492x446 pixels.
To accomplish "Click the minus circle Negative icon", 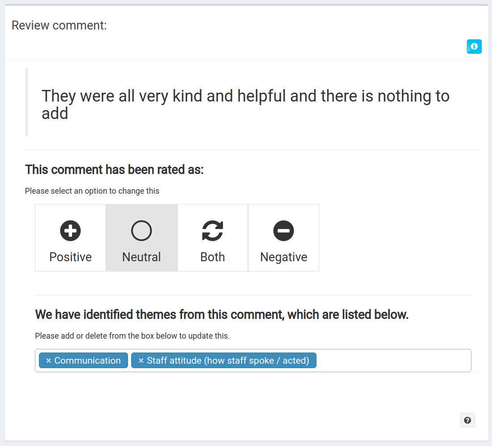I will (x=284, y=231).
